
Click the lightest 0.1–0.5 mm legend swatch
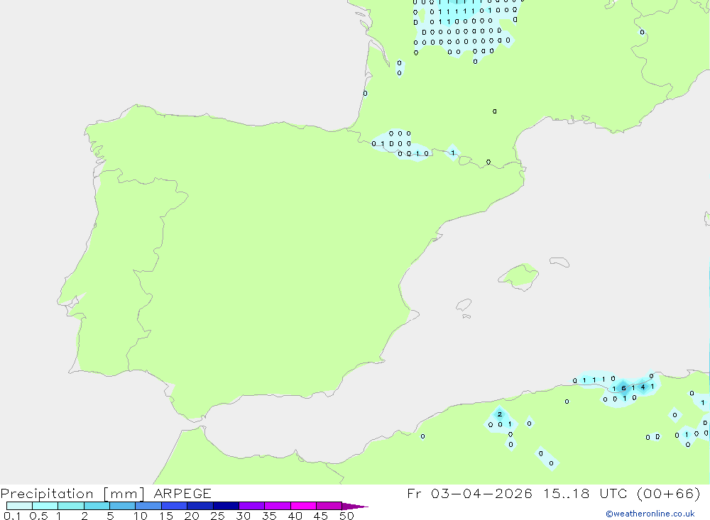19,507
